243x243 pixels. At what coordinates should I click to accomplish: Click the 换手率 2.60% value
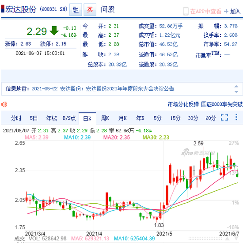(231, 35)
